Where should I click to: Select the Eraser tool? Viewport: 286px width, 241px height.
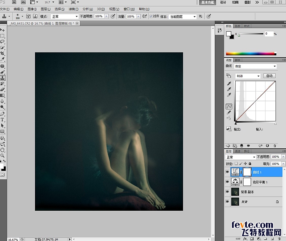[2, 89]
